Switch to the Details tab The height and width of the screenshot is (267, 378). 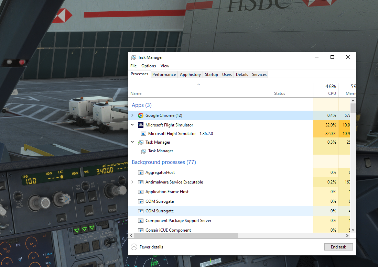(x=242, y=75)
